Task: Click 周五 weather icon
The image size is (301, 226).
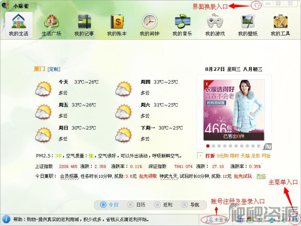Action: pyautogui.click(x=44, y=112)
